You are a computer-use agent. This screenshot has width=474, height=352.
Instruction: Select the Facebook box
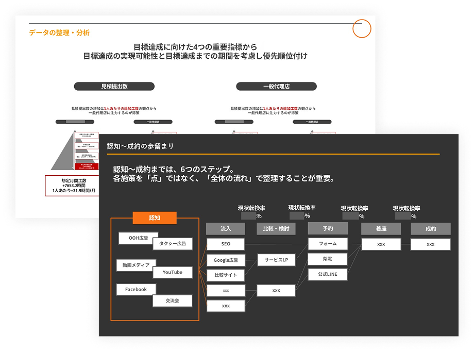tap(136, 290)
